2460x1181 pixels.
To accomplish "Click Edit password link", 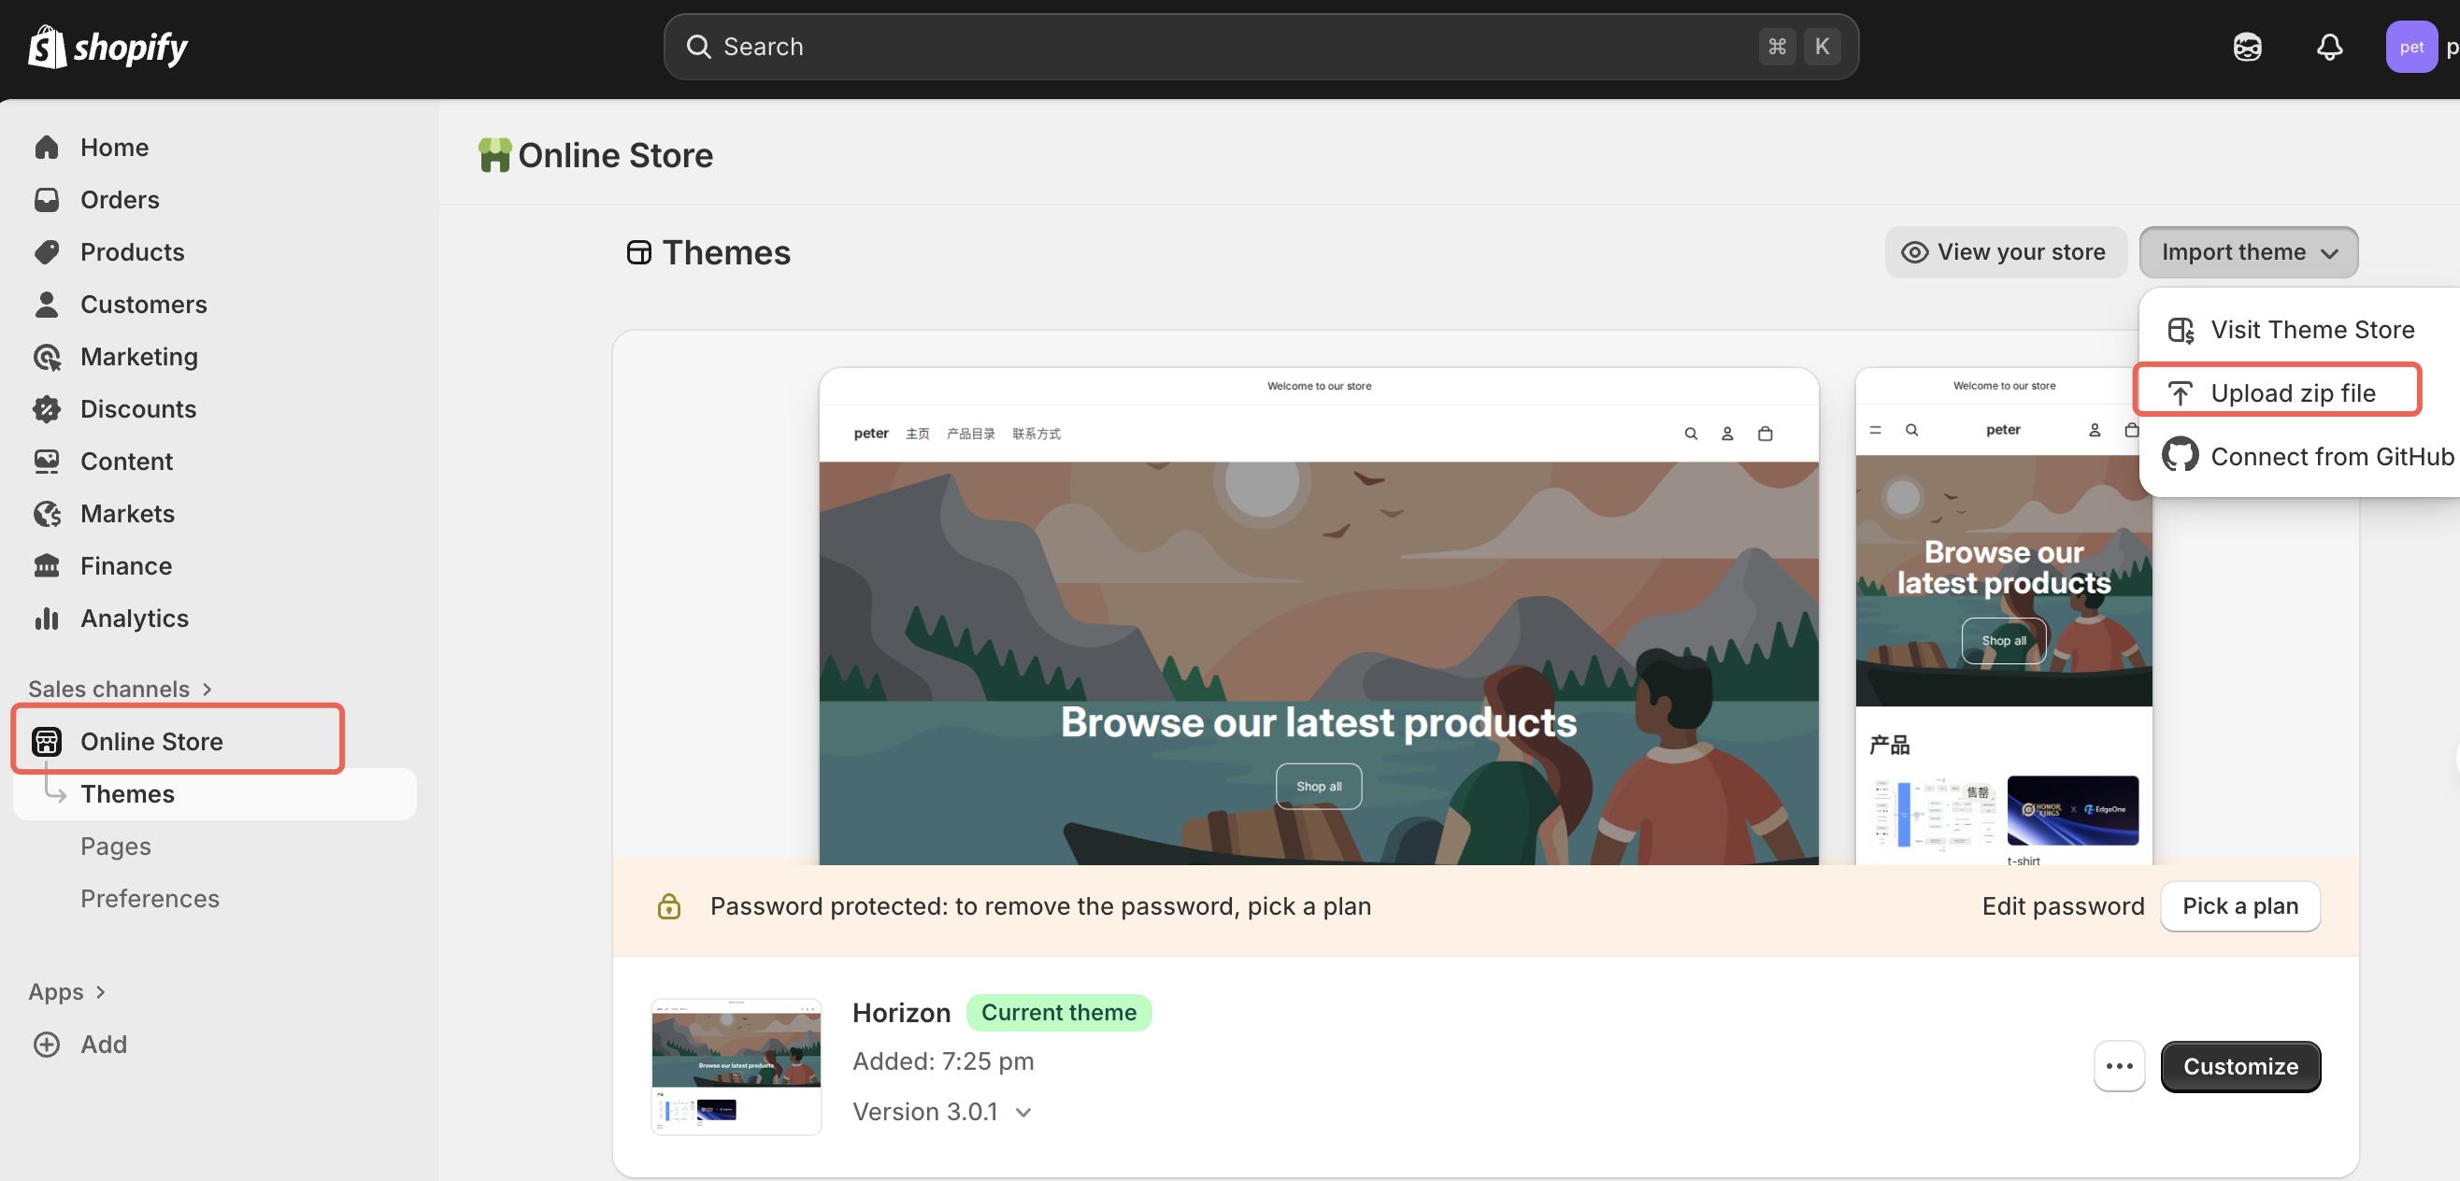I will pyautogui.click(x=2062, y=905).
